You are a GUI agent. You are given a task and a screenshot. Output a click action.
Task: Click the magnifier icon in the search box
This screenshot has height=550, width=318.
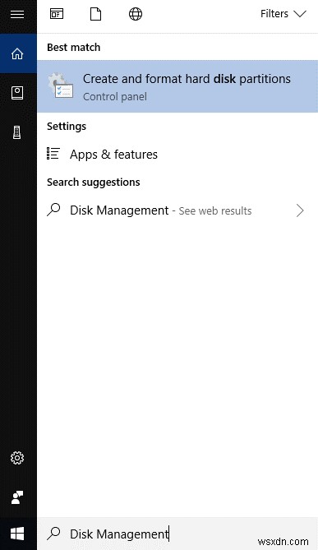click(x=53, y=534)
